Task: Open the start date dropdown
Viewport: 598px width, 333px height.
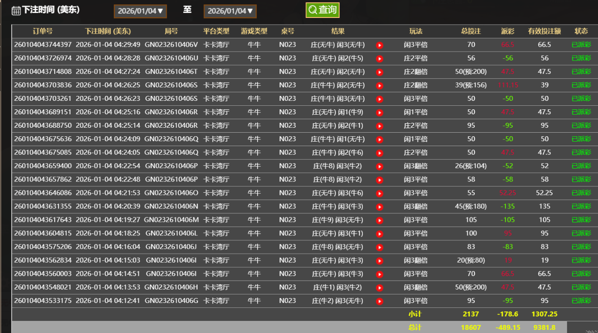Action: point(140,11)
